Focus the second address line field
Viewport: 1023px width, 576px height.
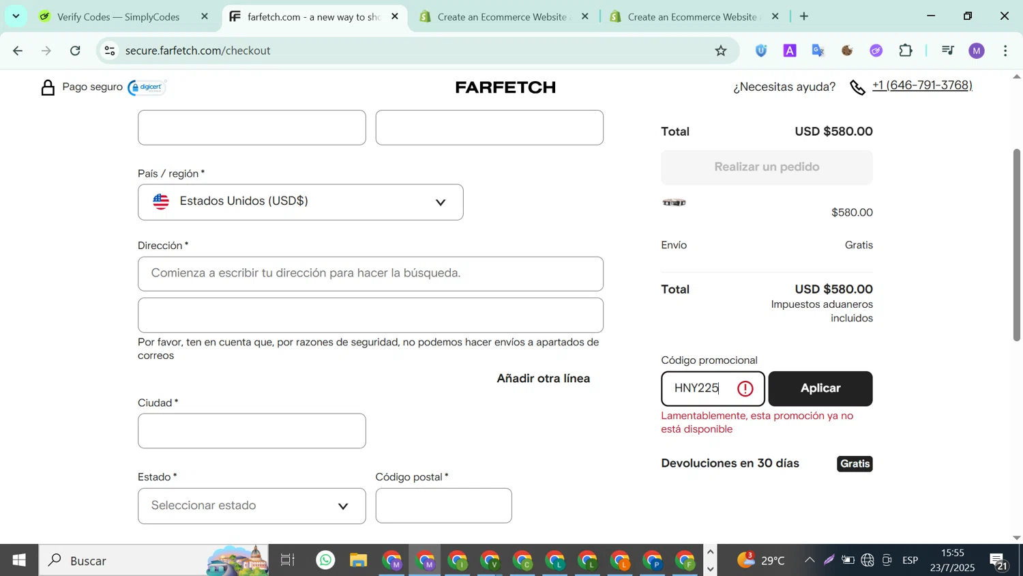[370, 315]
